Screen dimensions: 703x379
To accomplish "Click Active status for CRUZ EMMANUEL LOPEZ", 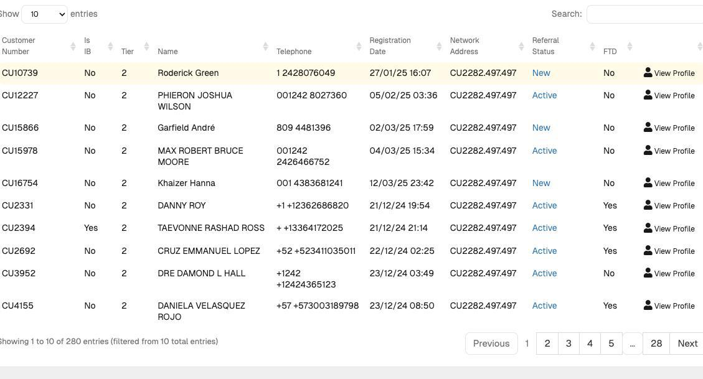I will [544, 251].
